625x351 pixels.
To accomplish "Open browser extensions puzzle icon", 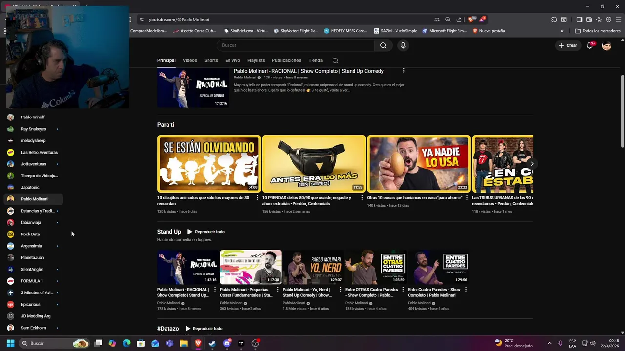I will tap(554, 19).
